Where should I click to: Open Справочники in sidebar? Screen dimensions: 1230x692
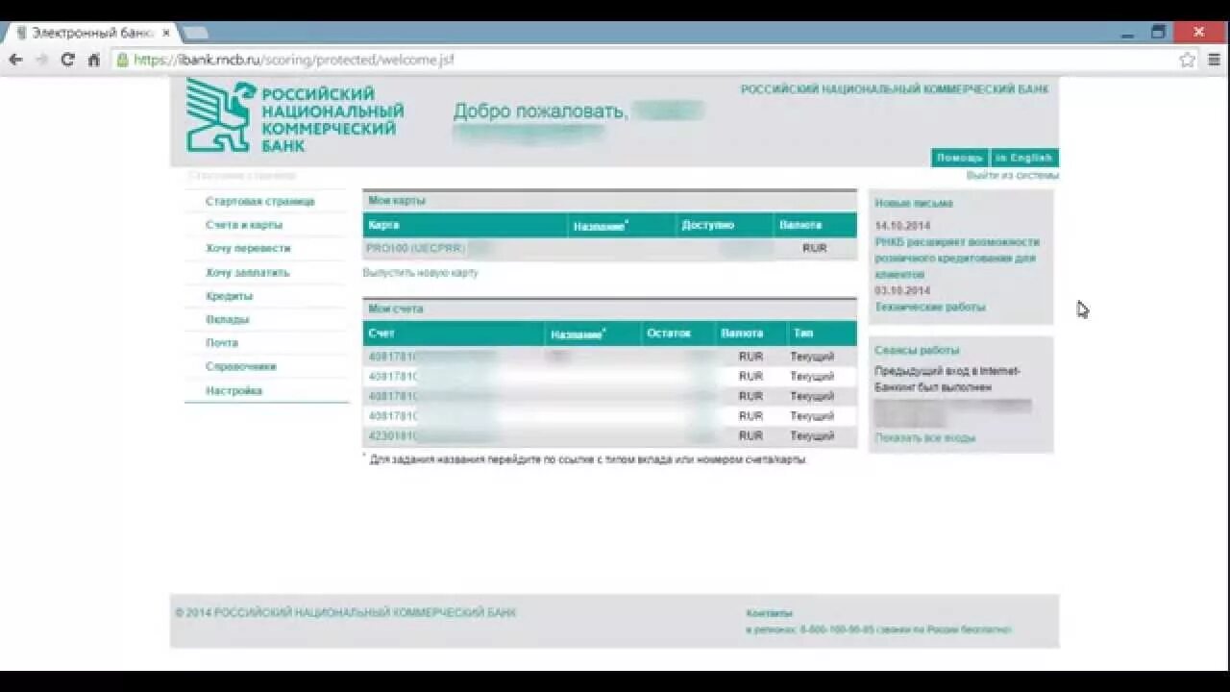click(240, 366)
